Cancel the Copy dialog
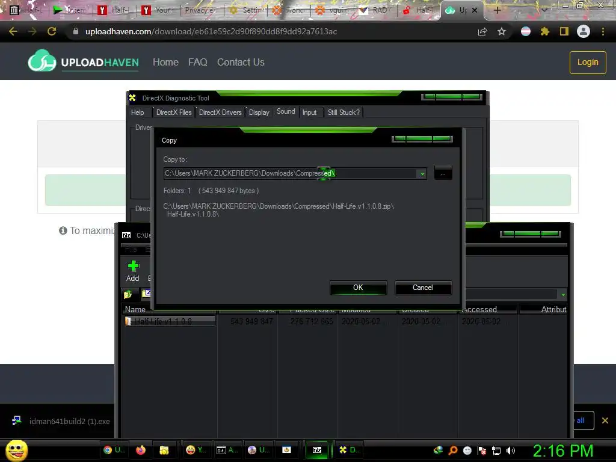Image resolution: width=616 pixels, height=462 pixels. 423,288
